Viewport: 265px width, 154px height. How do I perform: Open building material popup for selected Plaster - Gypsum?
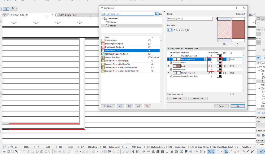tap(206, 59)
